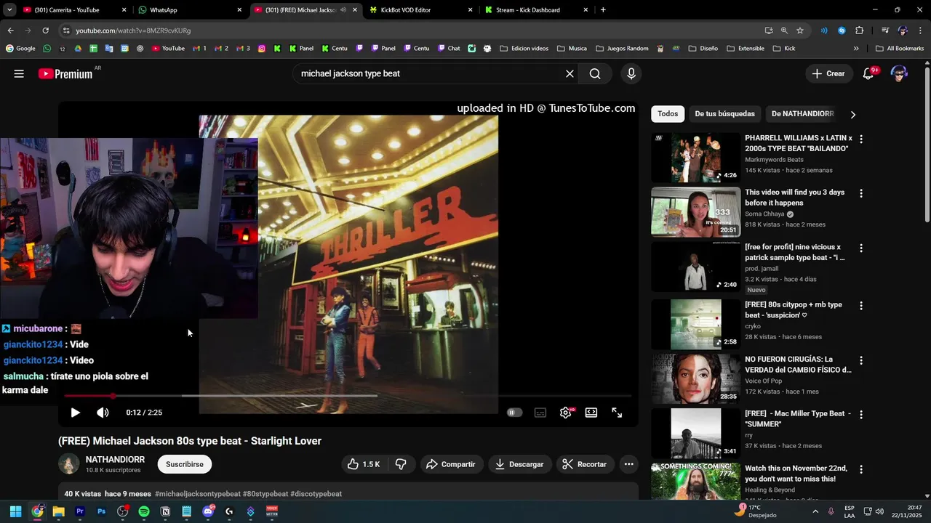Open options for PHARRELL WILLIAMS type beat video
Viewport: 931px width, 523px height.
[x=861, y=139]
